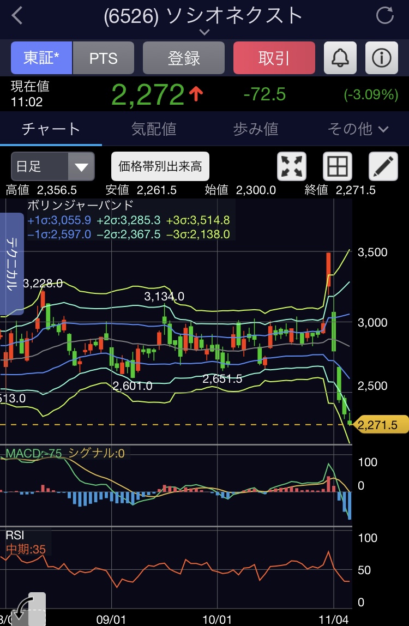The image size is (409, 626).
Task: Expand the chevron below the stock name
Action: (204, 33)
